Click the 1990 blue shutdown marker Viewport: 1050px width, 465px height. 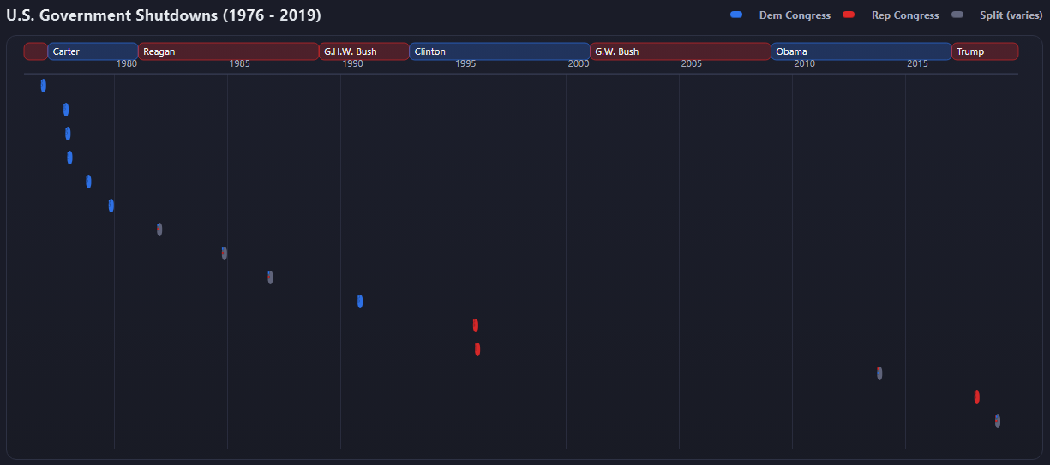click(360, 301)
